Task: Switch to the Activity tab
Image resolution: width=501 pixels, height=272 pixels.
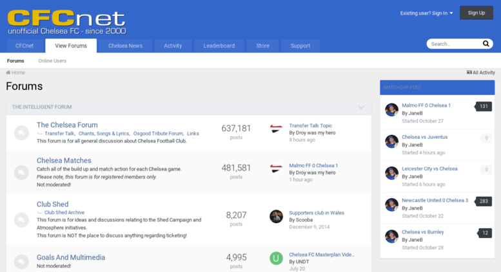Action: (173, 46)
